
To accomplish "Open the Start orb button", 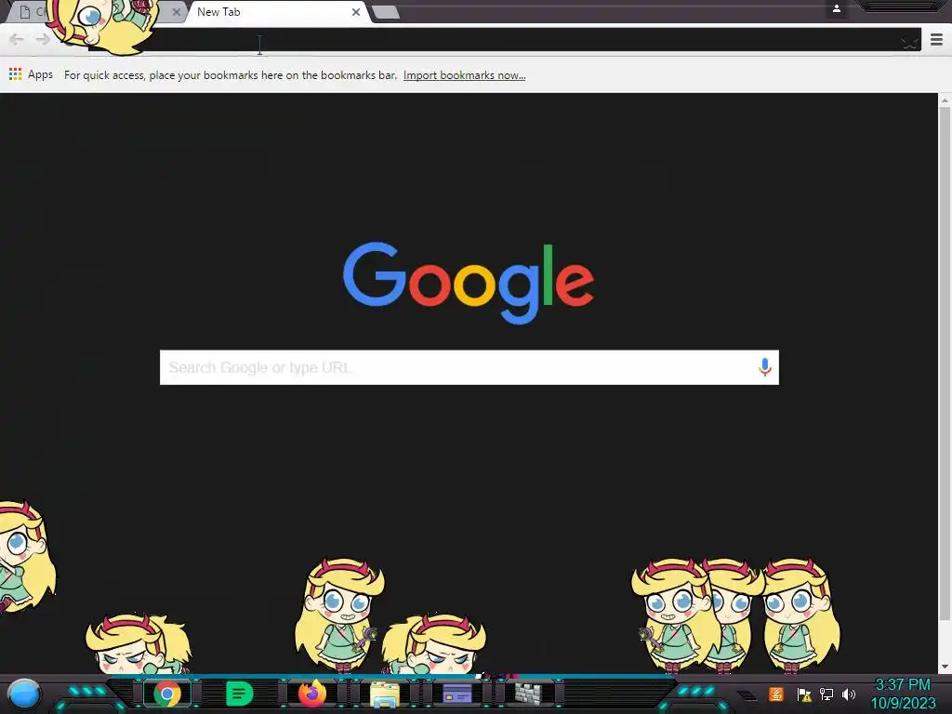I will coord(23,694).
